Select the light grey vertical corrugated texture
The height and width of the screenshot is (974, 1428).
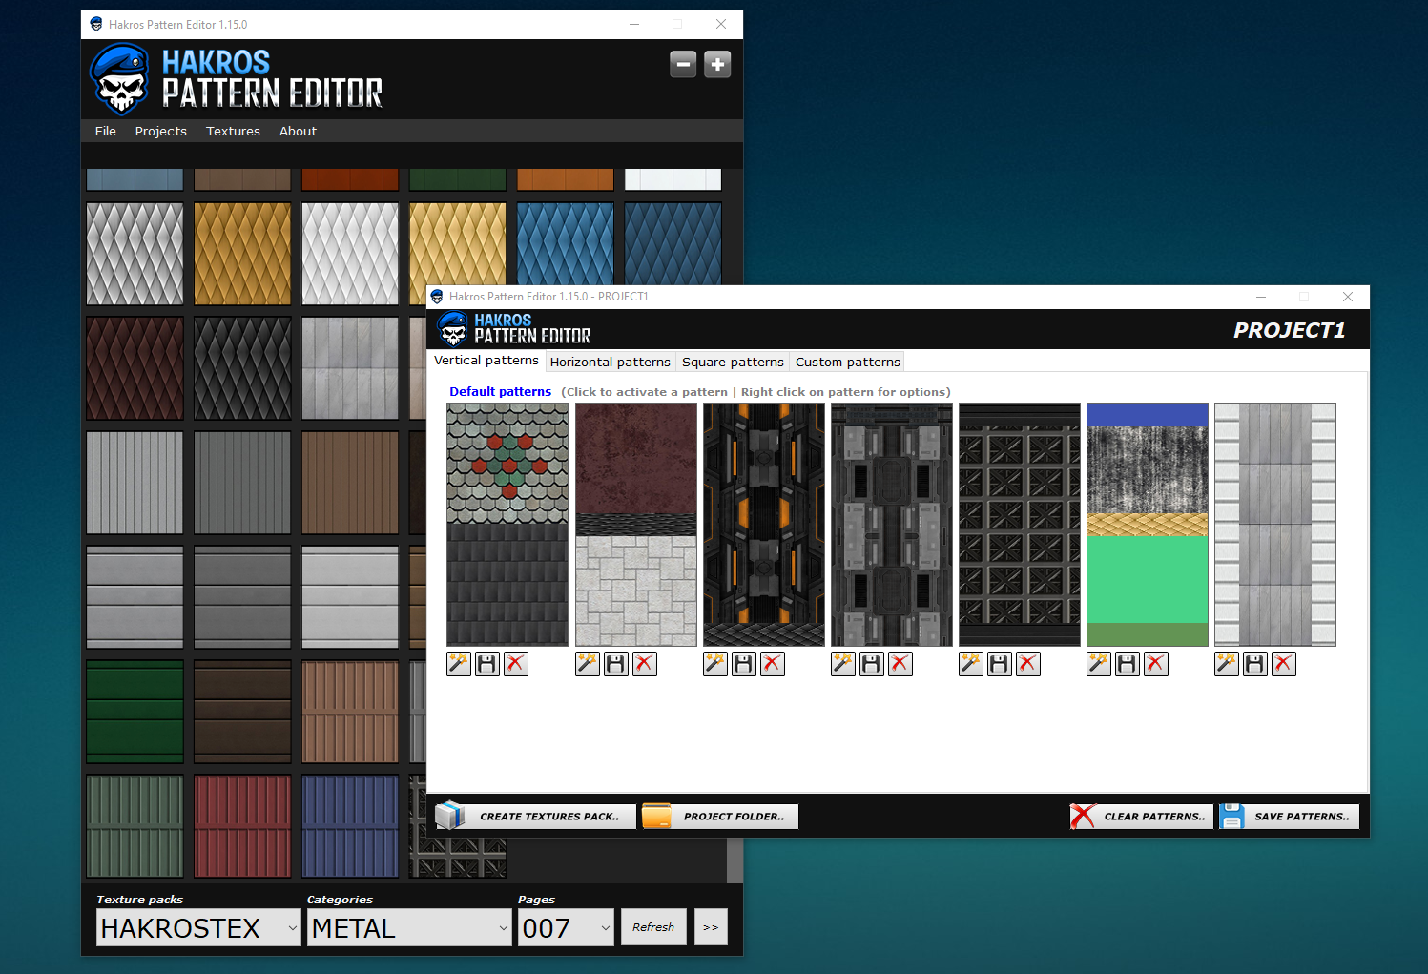pyautogui.click(x=135, y=483)
